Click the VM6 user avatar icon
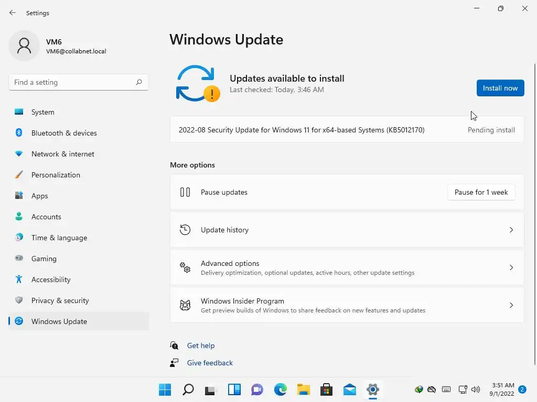Image resolution: width=537 pixels, height=402 pixels. click(24, 46)
